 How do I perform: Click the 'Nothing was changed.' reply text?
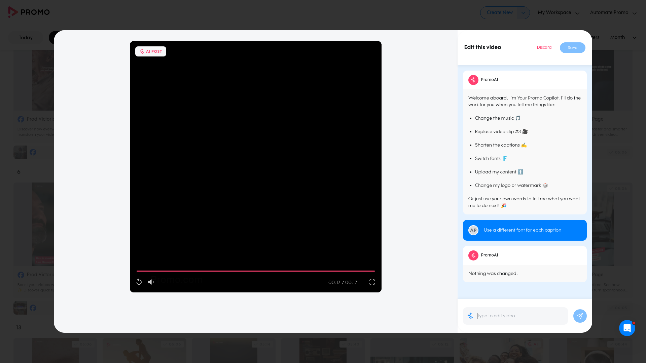pyautogui.click(x=493, y=274)
